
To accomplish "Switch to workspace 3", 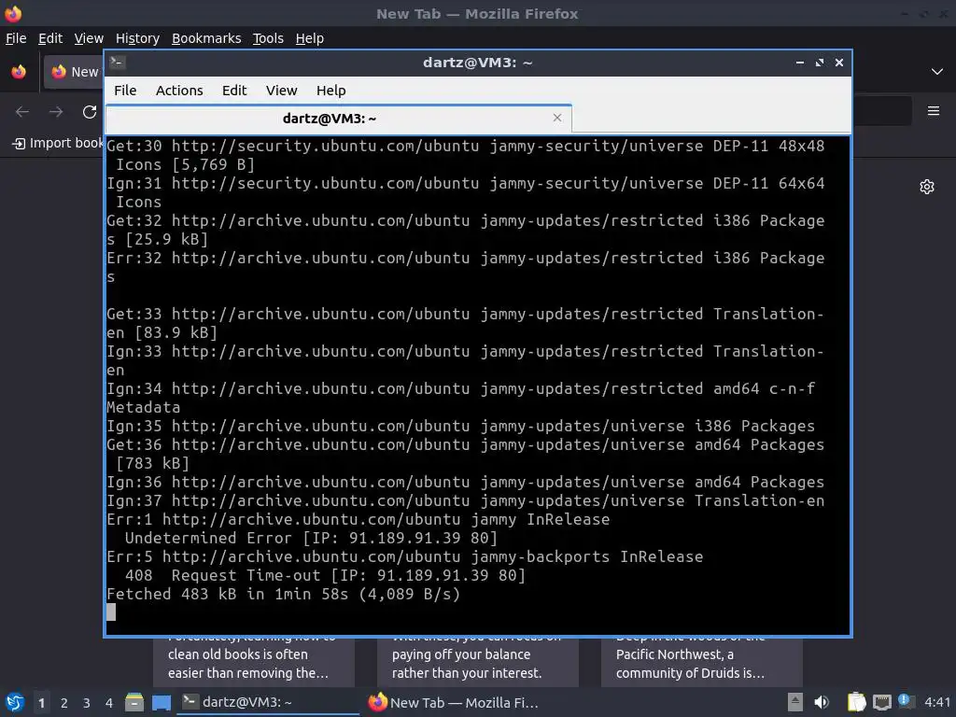I will [x=87, y=703].
